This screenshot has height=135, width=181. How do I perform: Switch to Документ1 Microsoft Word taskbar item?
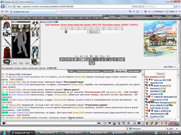(x=123, y=133)
